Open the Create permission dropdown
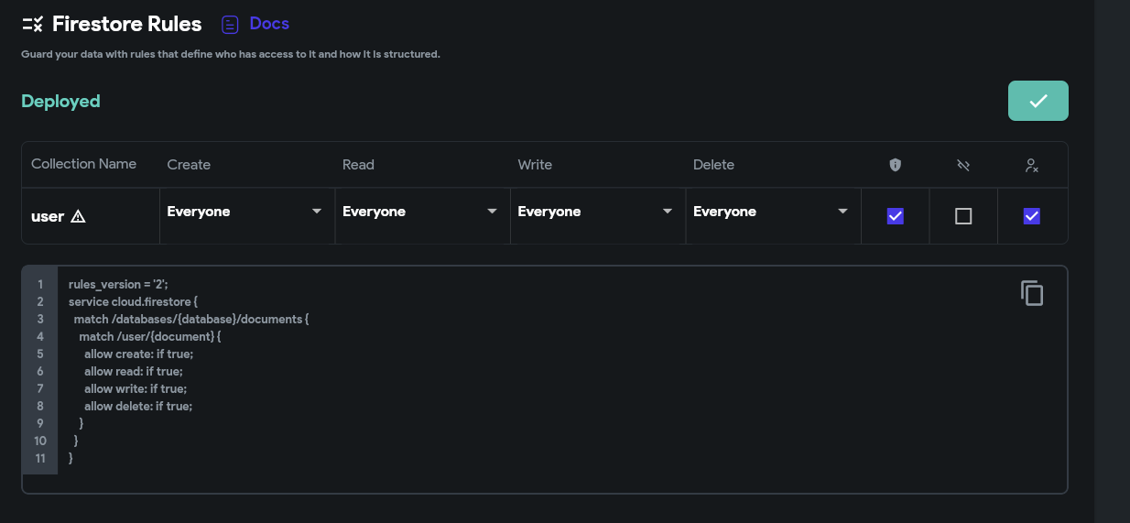 click(x=244, y=212)
